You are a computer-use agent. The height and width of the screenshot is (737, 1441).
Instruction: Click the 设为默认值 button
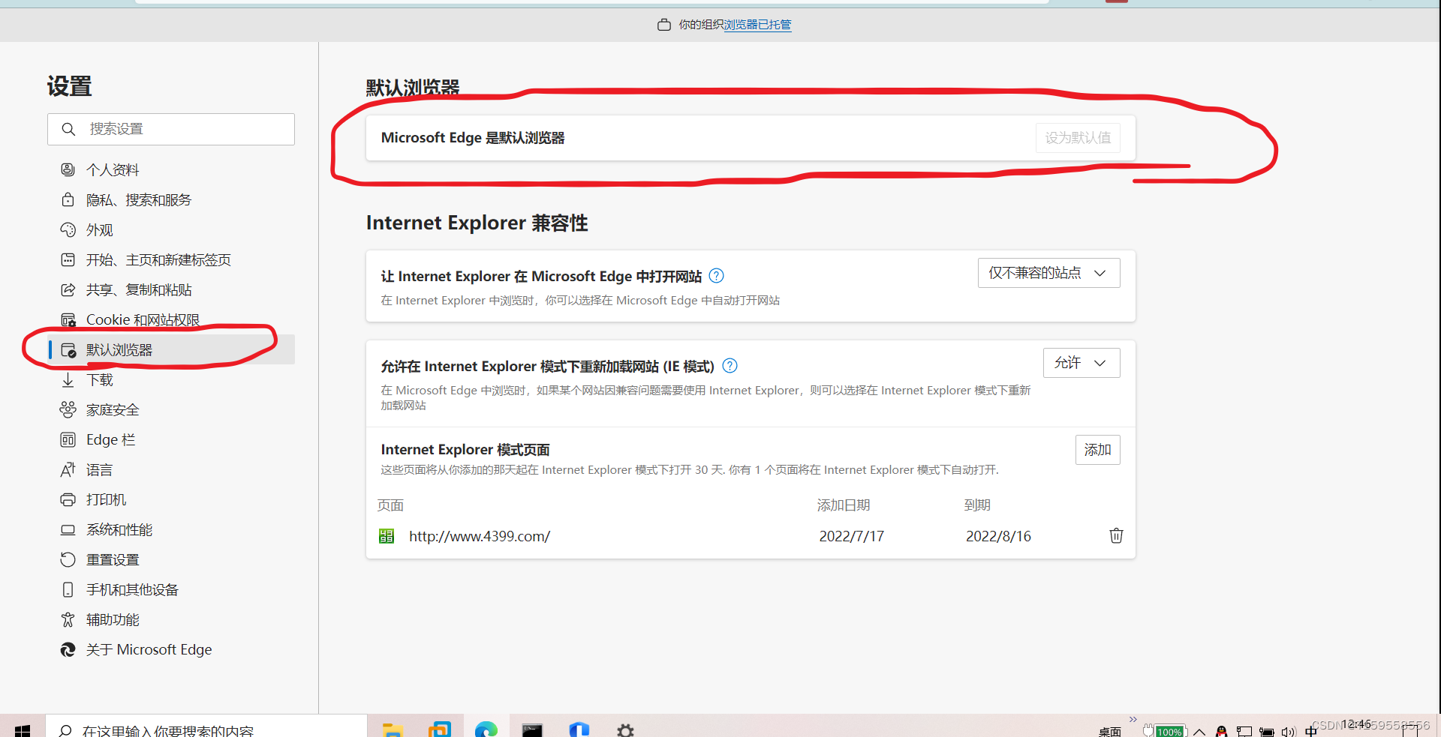coord(1078,138)
